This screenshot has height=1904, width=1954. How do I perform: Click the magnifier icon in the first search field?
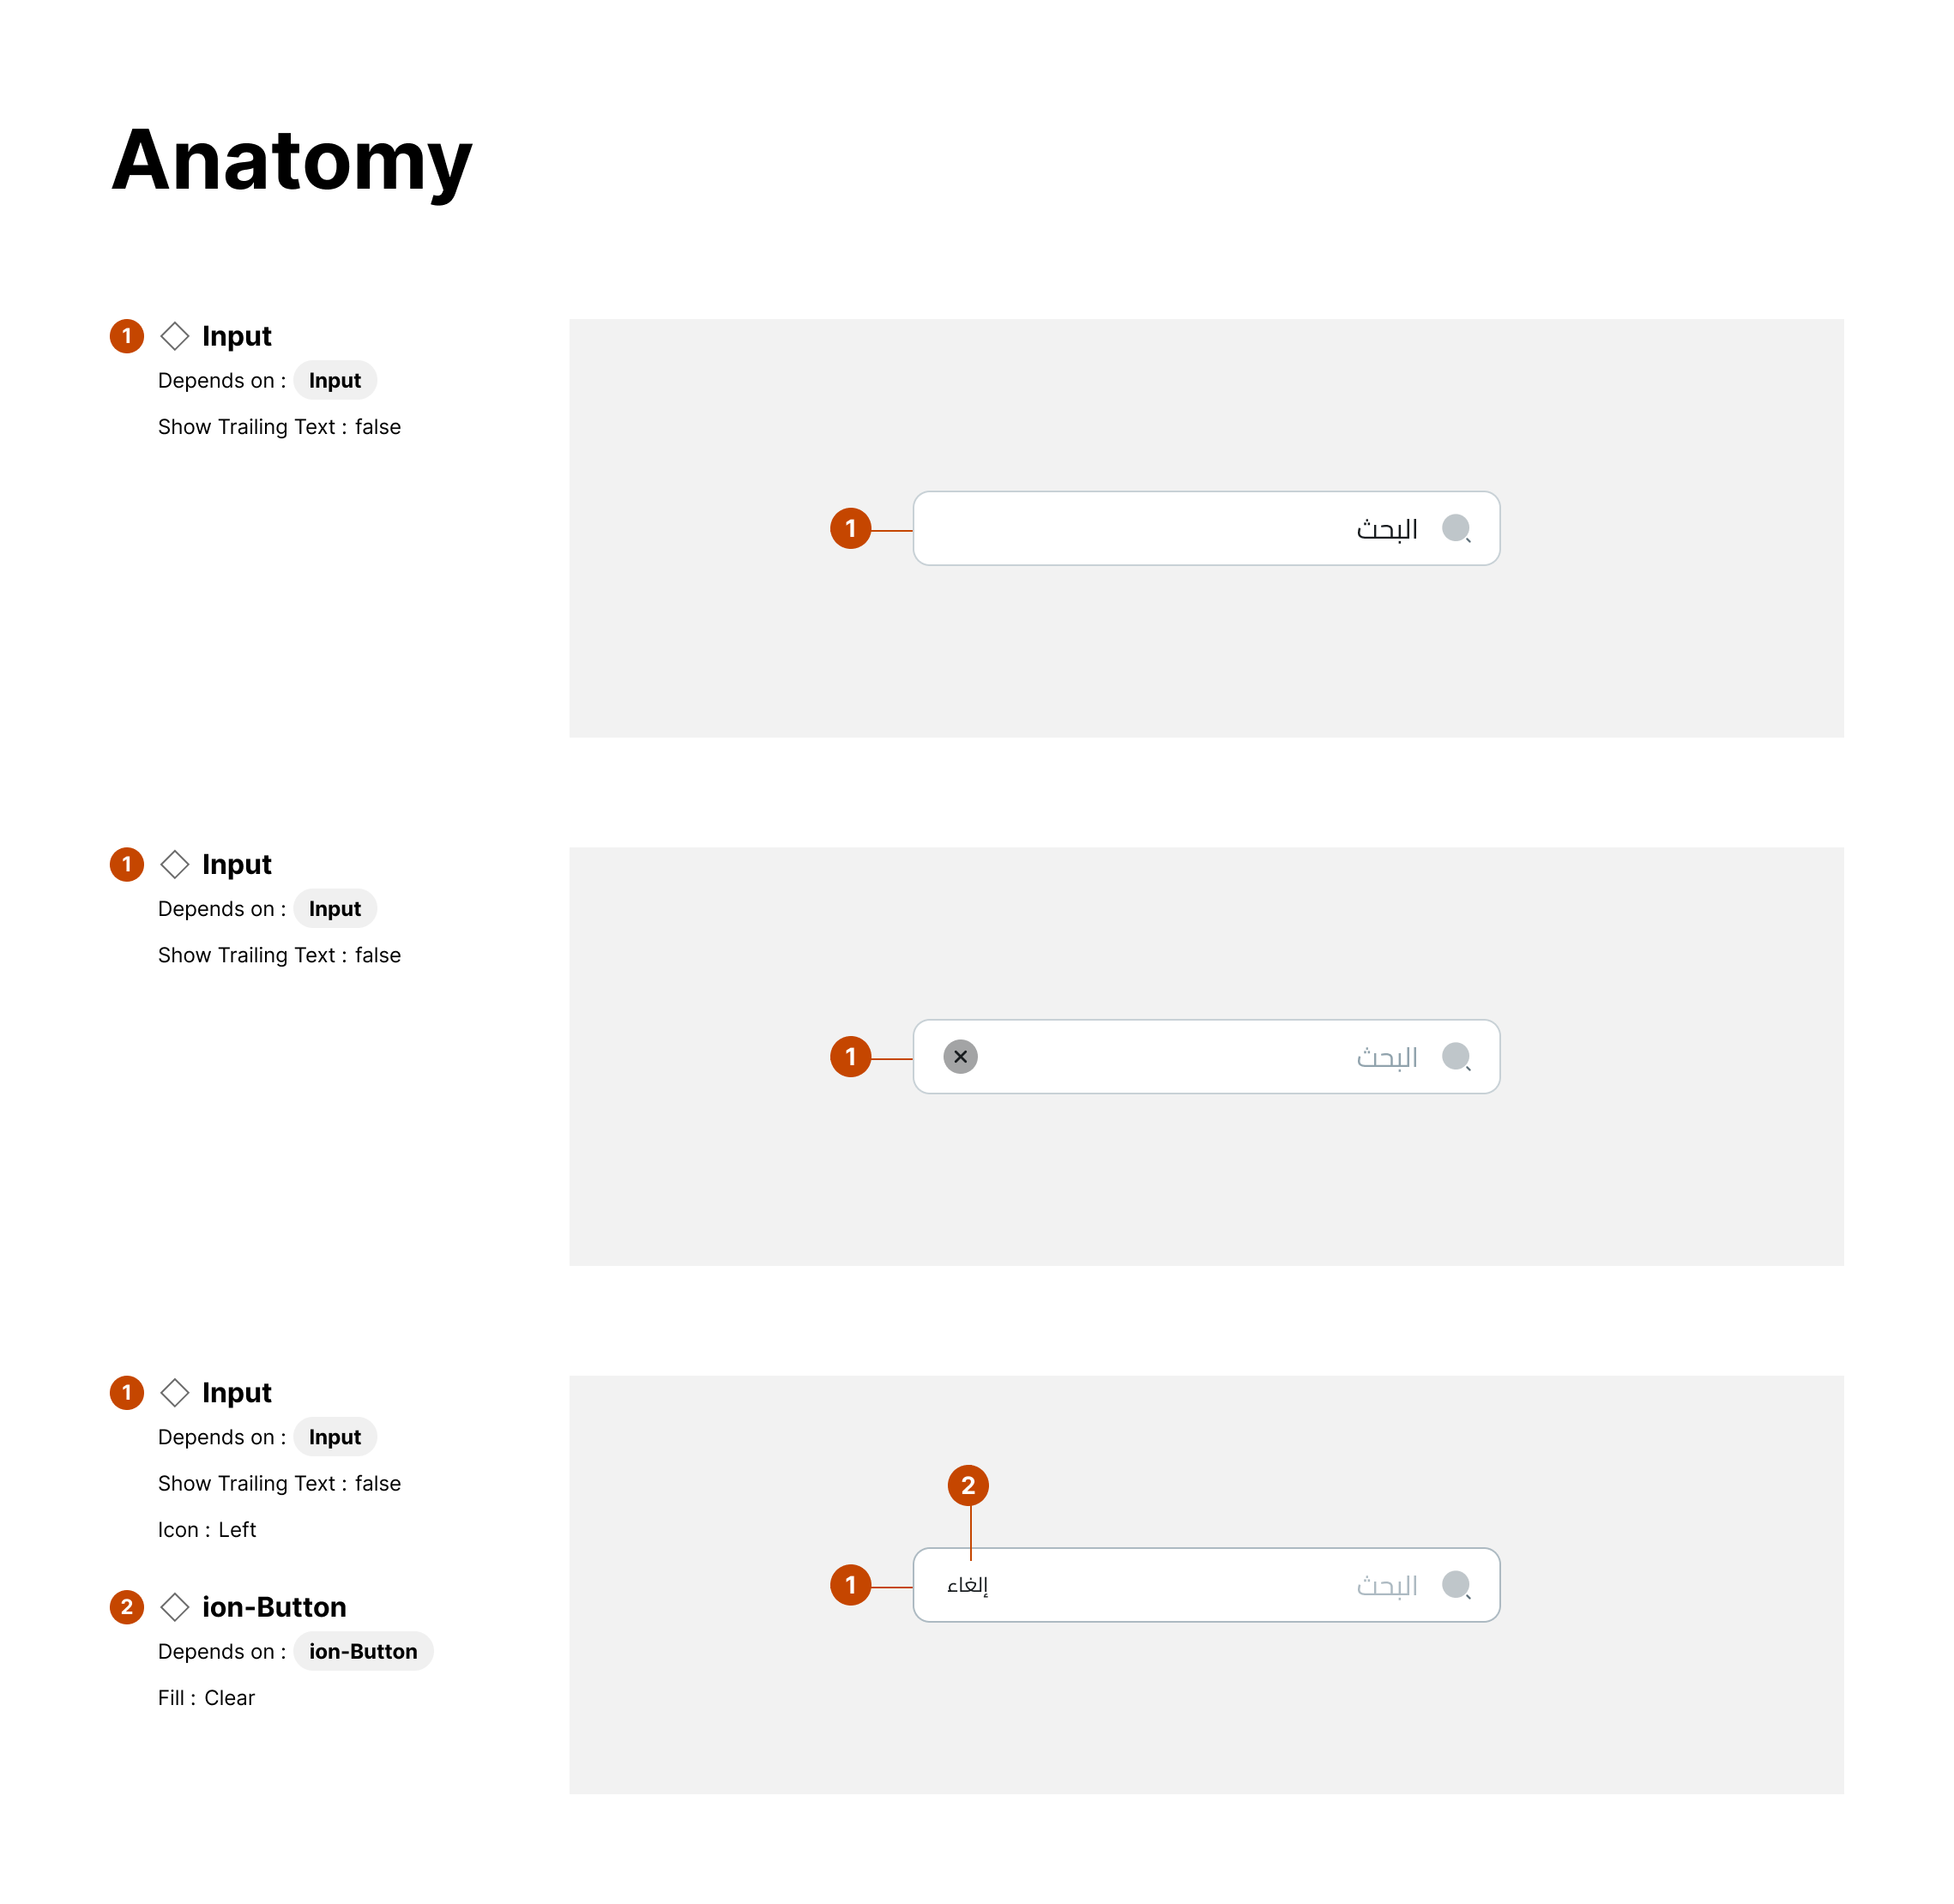[x=1459, y=528]
